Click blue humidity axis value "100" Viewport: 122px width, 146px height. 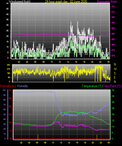pos(4,90)
